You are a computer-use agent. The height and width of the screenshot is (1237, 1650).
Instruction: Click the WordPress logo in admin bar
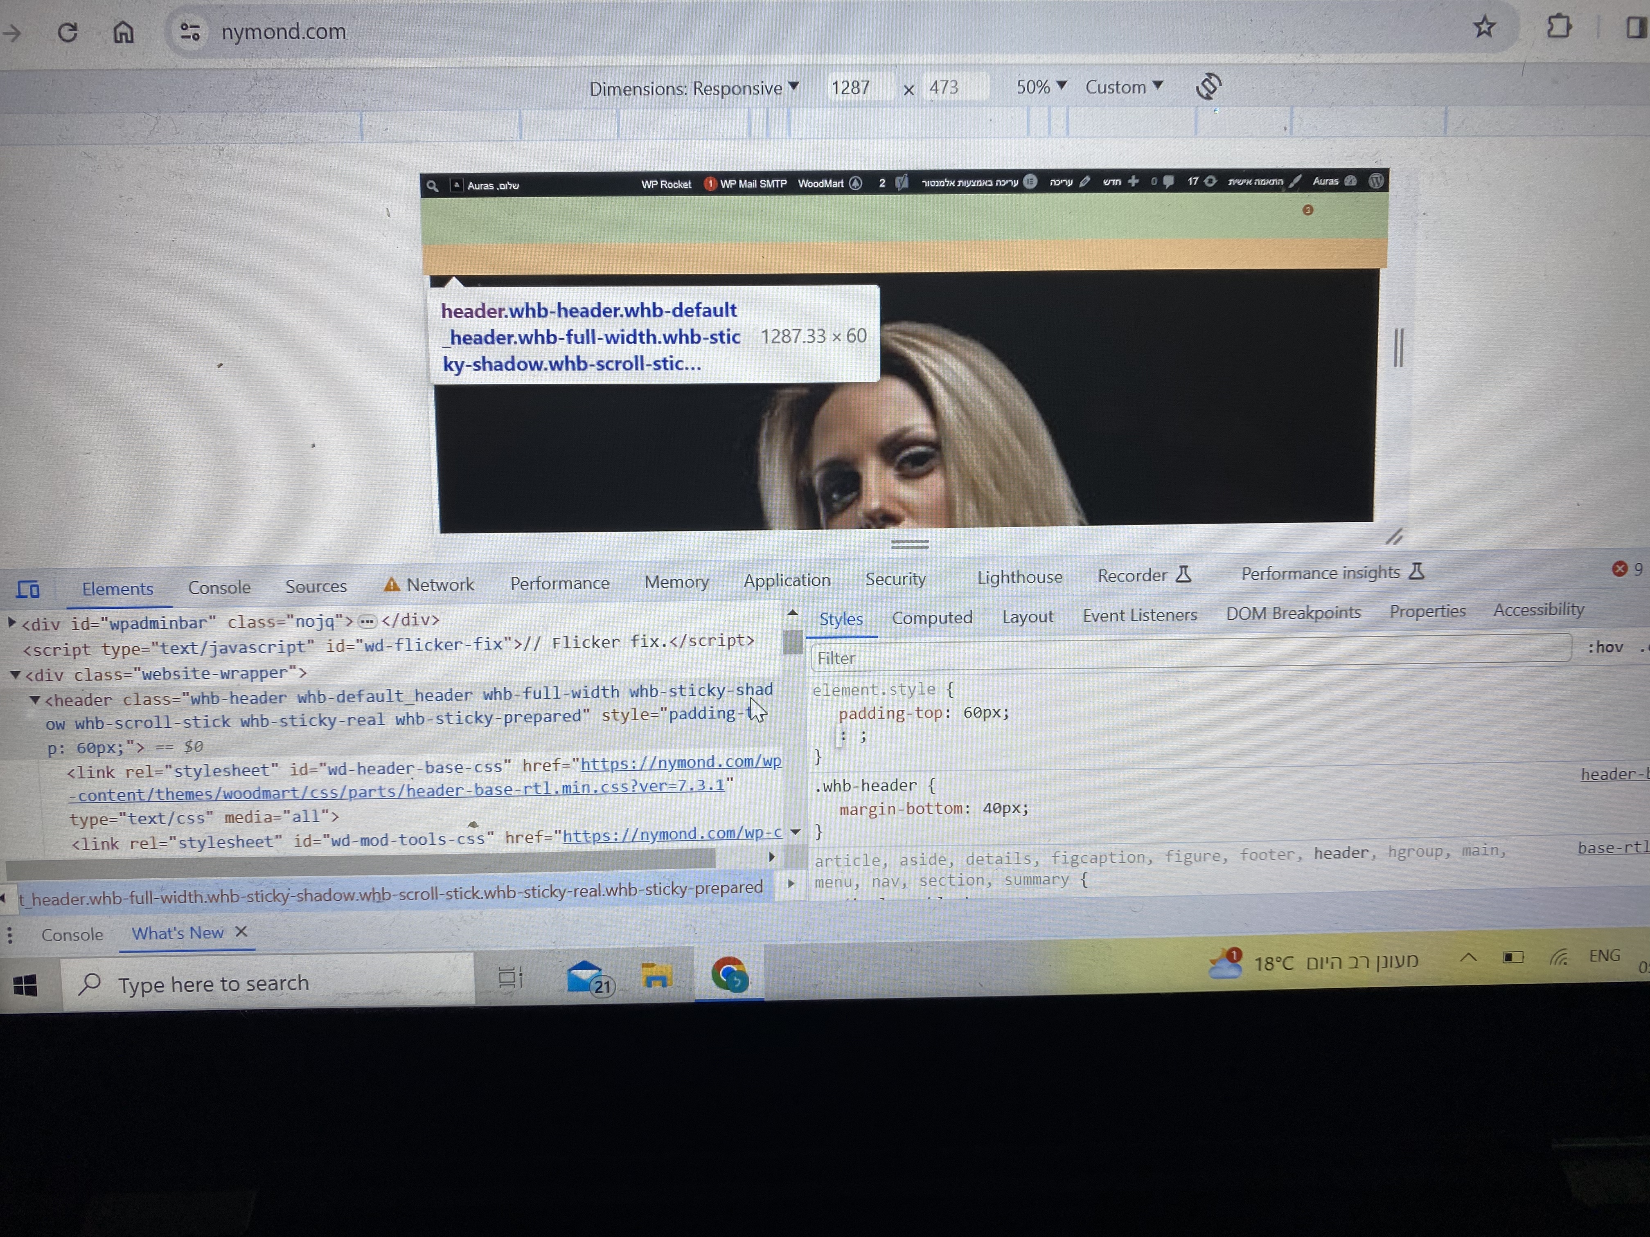click(1376, 181)
